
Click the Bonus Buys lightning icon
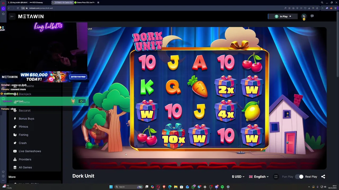(x=15, y=118)
